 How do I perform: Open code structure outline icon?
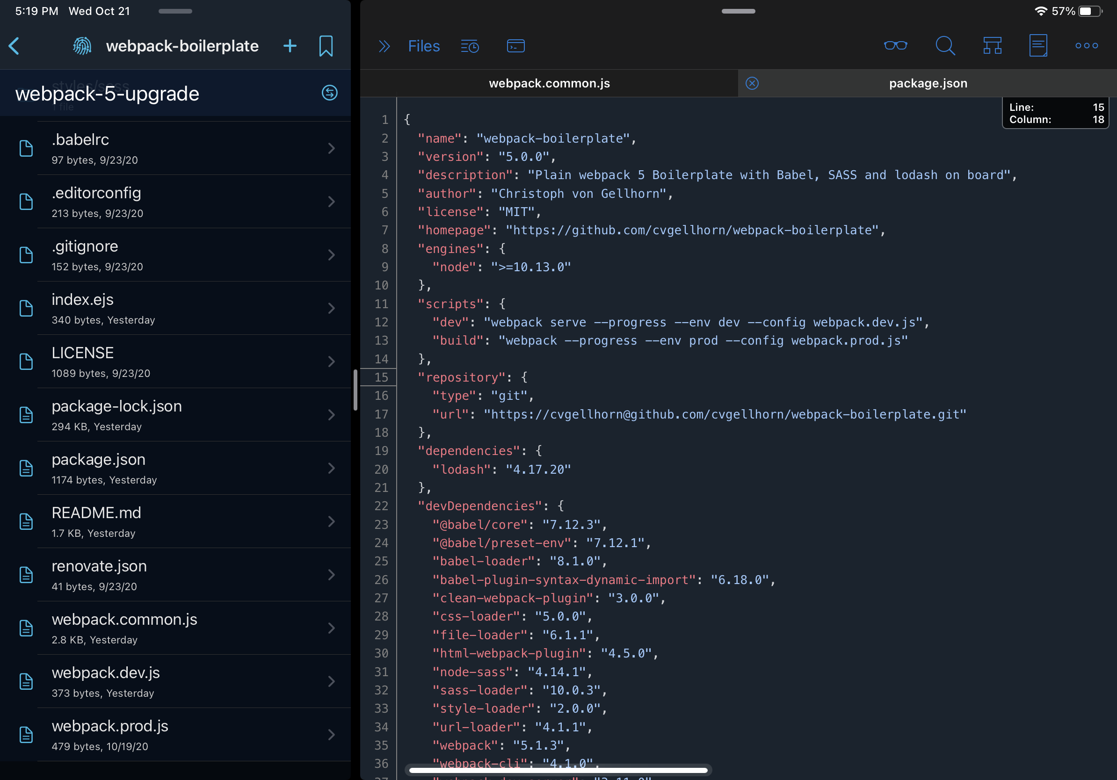click(992, 46)
